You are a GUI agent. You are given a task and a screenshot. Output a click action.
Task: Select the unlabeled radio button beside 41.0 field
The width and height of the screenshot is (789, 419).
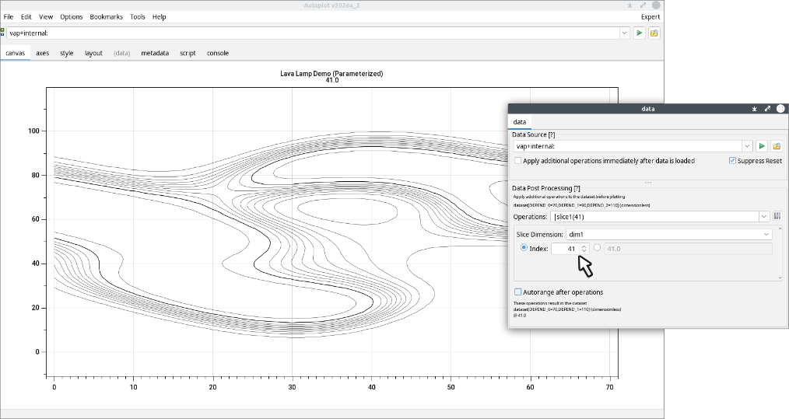coord(597,248)
